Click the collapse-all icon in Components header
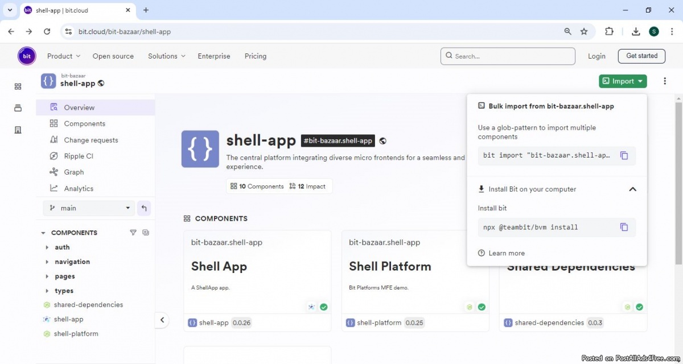The width and height of the screenshot is (683, 364). pyautogui.click(x=146, y=233)
